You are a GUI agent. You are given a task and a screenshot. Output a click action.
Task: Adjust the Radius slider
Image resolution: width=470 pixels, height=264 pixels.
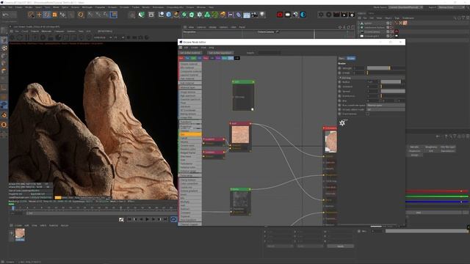point(393,81)
